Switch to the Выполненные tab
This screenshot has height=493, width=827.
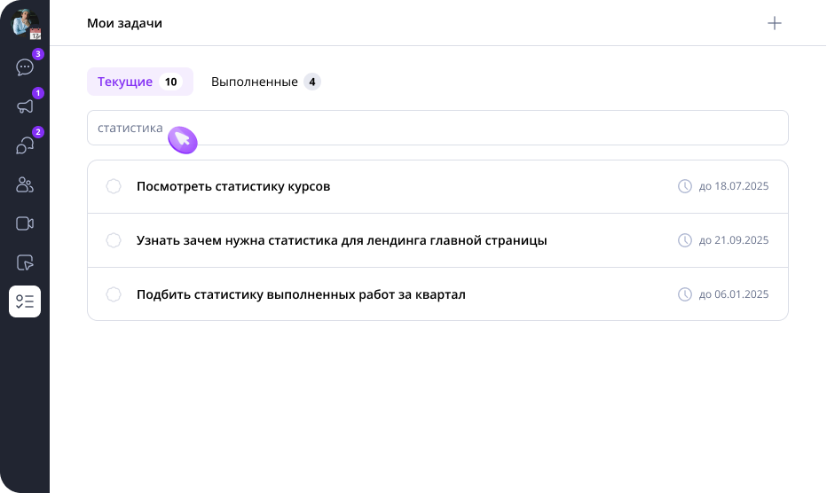click(265, 82)
